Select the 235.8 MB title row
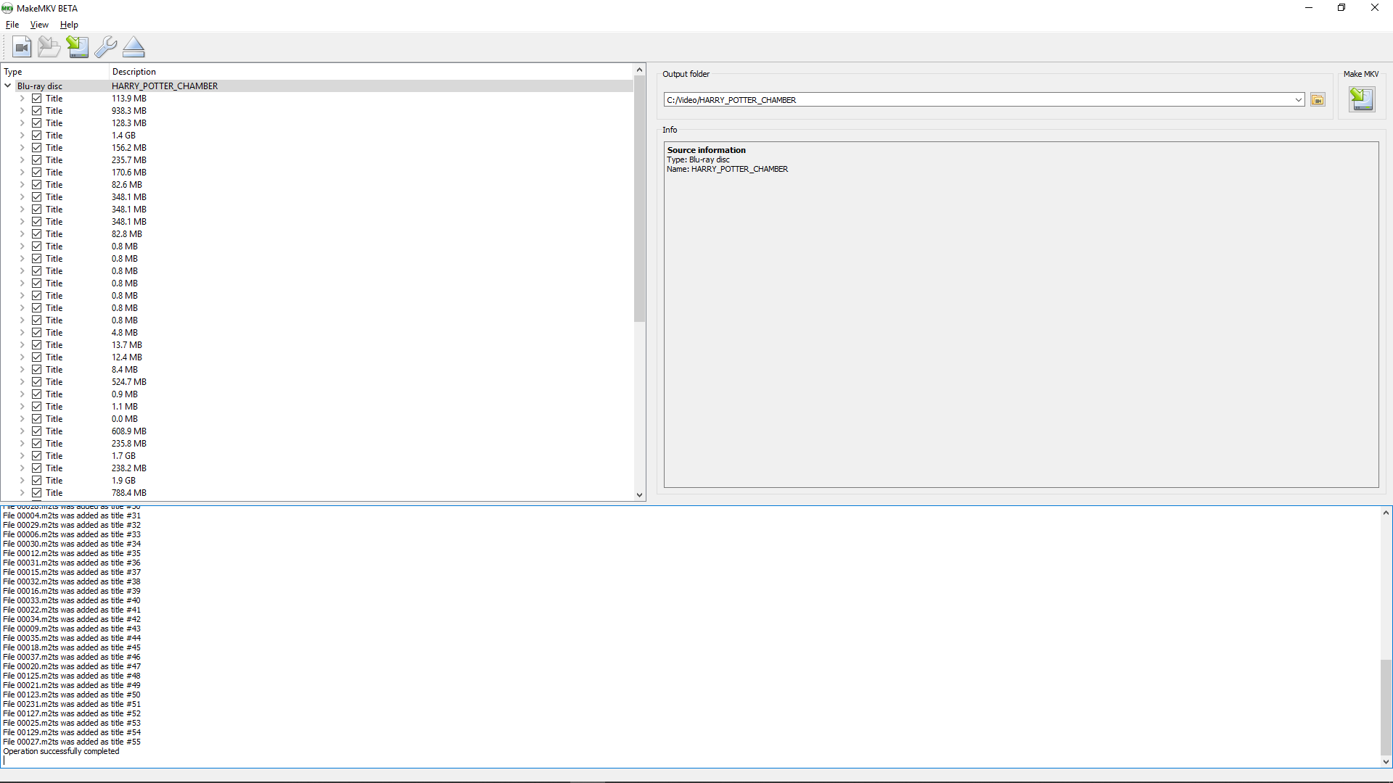 pyautogui.click(x=317, y=444)
